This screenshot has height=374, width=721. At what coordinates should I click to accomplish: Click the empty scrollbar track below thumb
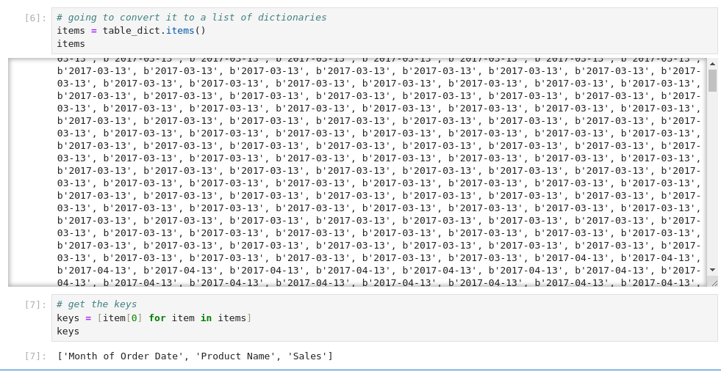point(712,176)
